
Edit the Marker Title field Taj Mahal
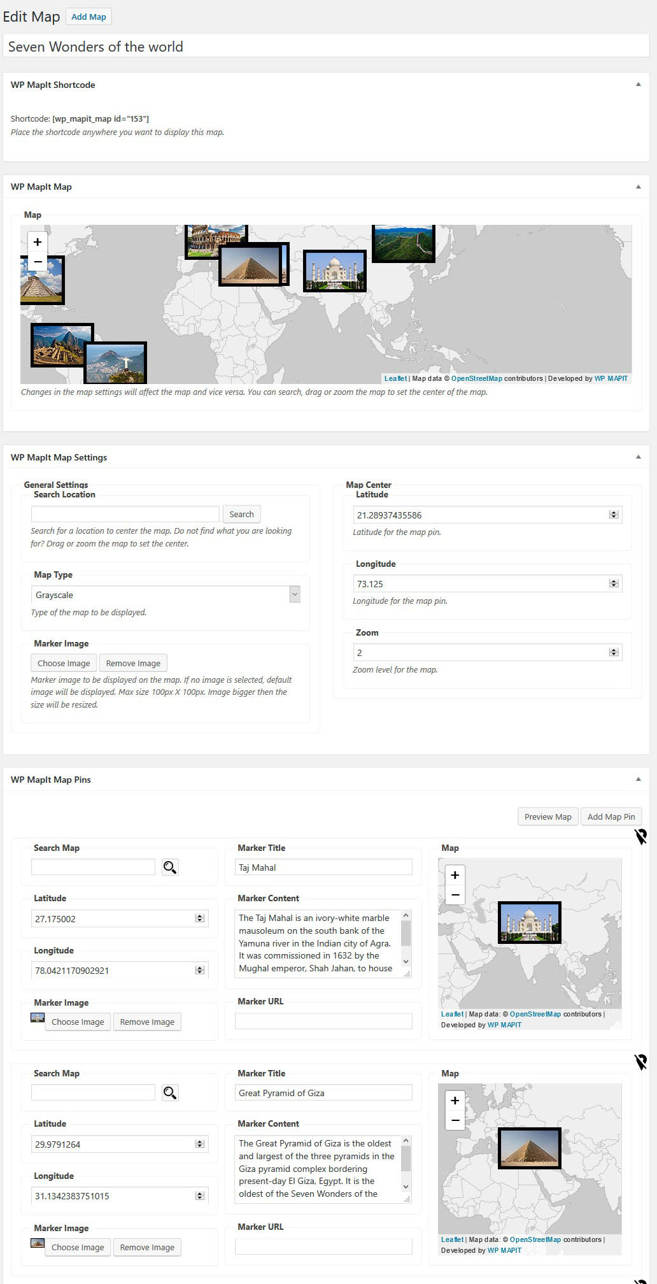[x=323, y=867]
